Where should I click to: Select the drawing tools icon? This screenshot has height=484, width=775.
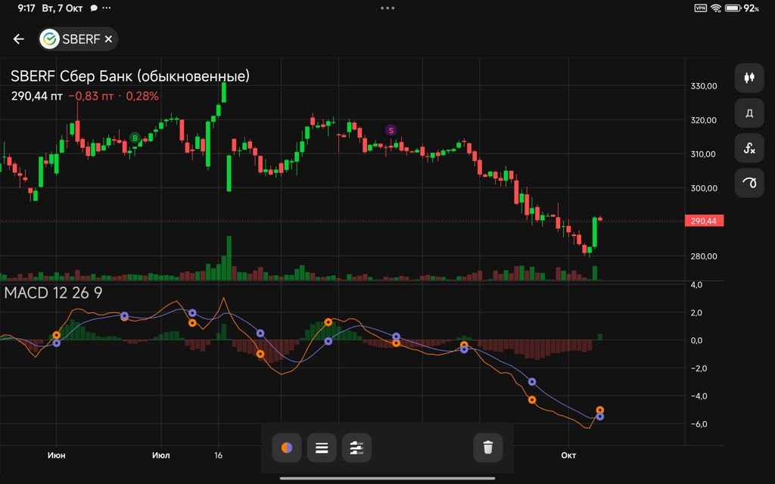tap(749, 183)
